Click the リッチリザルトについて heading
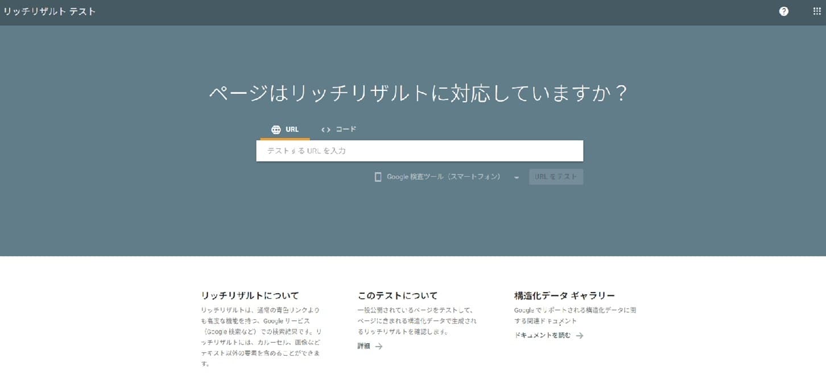Screen dimensions: 826x375 250,295
